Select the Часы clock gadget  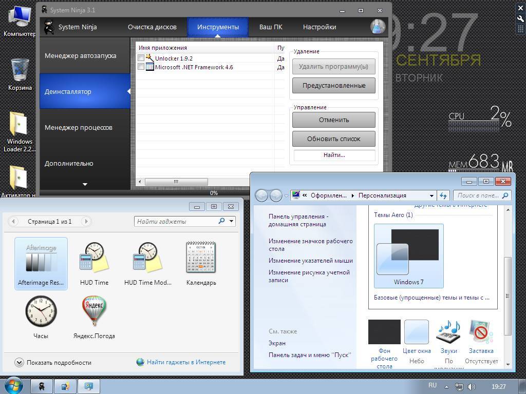coord(41,317)
